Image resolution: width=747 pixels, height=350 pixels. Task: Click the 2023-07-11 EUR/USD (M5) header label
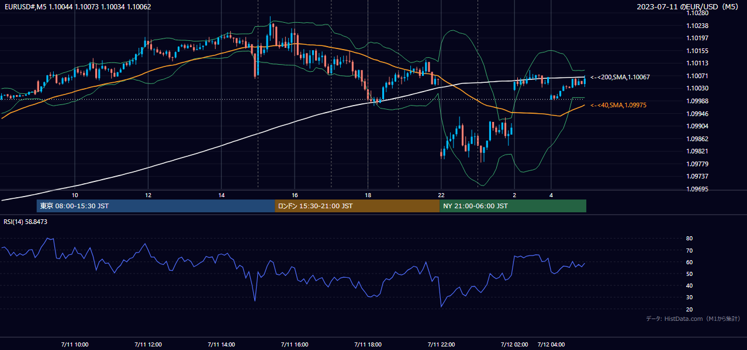(688, 7)
